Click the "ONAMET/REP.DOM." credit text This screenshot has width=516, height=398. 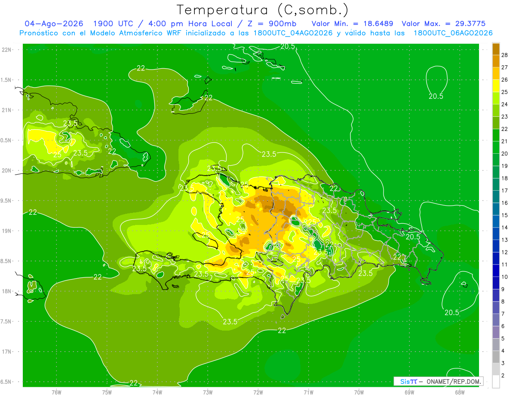pos(453,381)
